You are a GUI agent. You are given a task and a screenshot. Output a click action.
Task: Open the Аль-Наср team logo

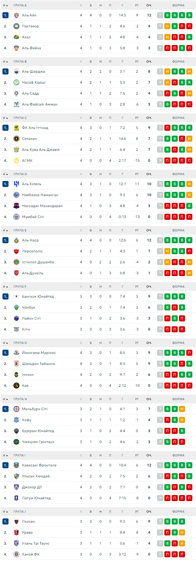(16, 240)
